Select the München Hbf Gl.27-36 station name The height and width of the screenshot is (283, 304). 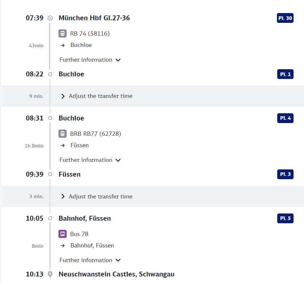click(94, 18)
